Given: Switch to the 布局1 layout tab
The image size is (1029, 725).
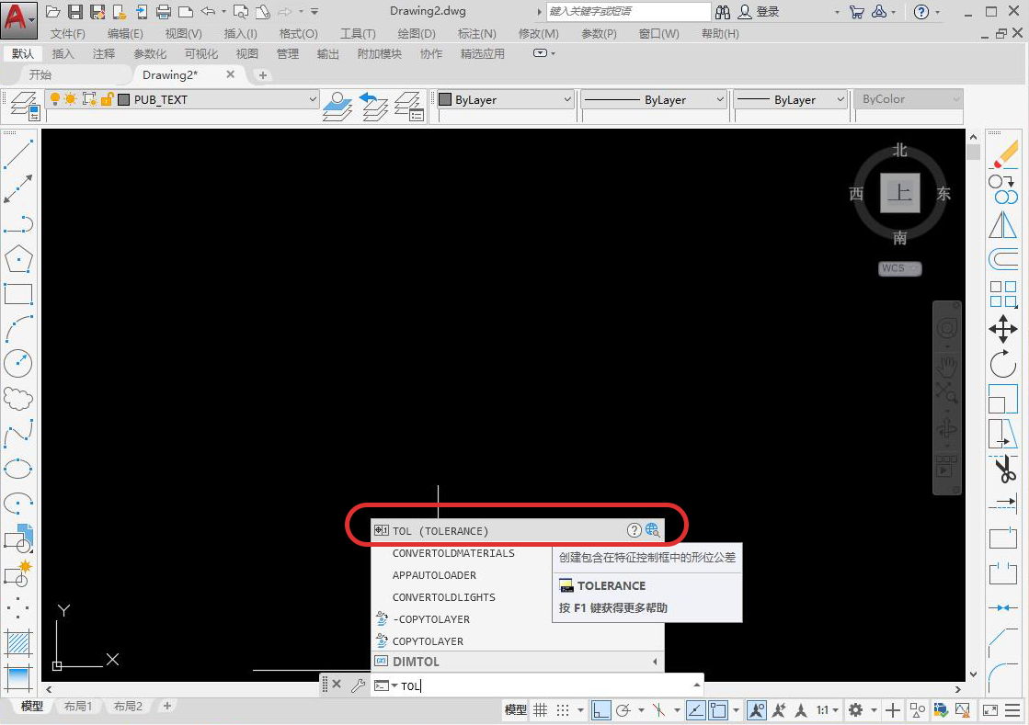Looking at the screenshot, I should [x=78, y=706].
